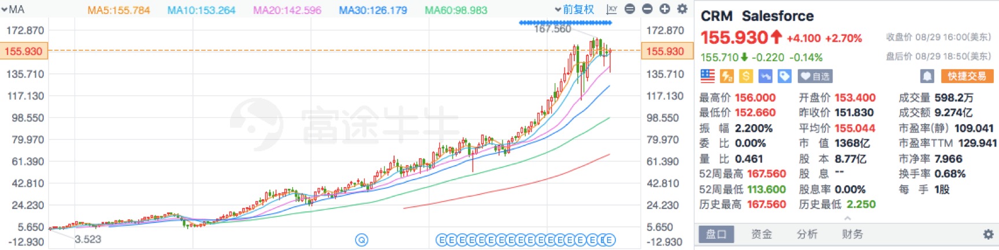This screenshot has height=250, width=999.
Task: Click the 成交量 598.2万 value
Action: [x=954, y=98]
